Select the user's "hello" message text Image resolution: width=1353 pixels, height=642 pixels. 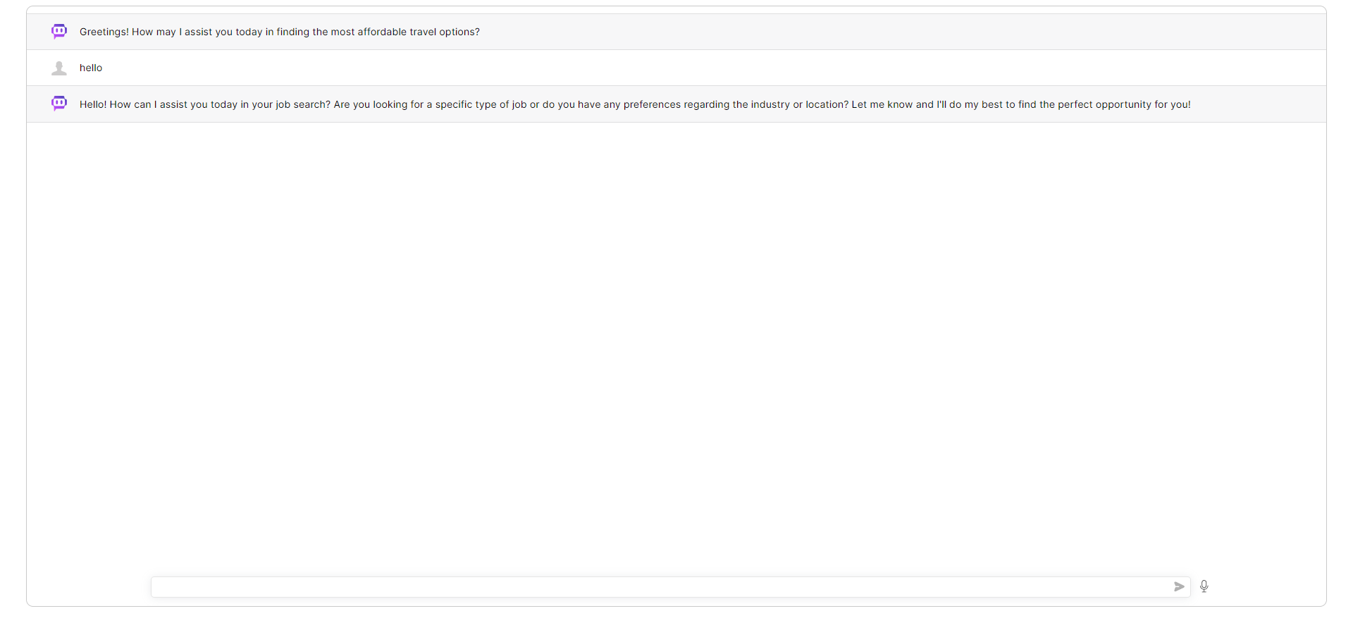point(91,68)
